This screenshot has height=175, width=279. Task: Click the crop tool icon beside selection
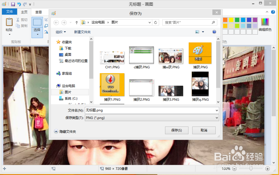[46, 20]
